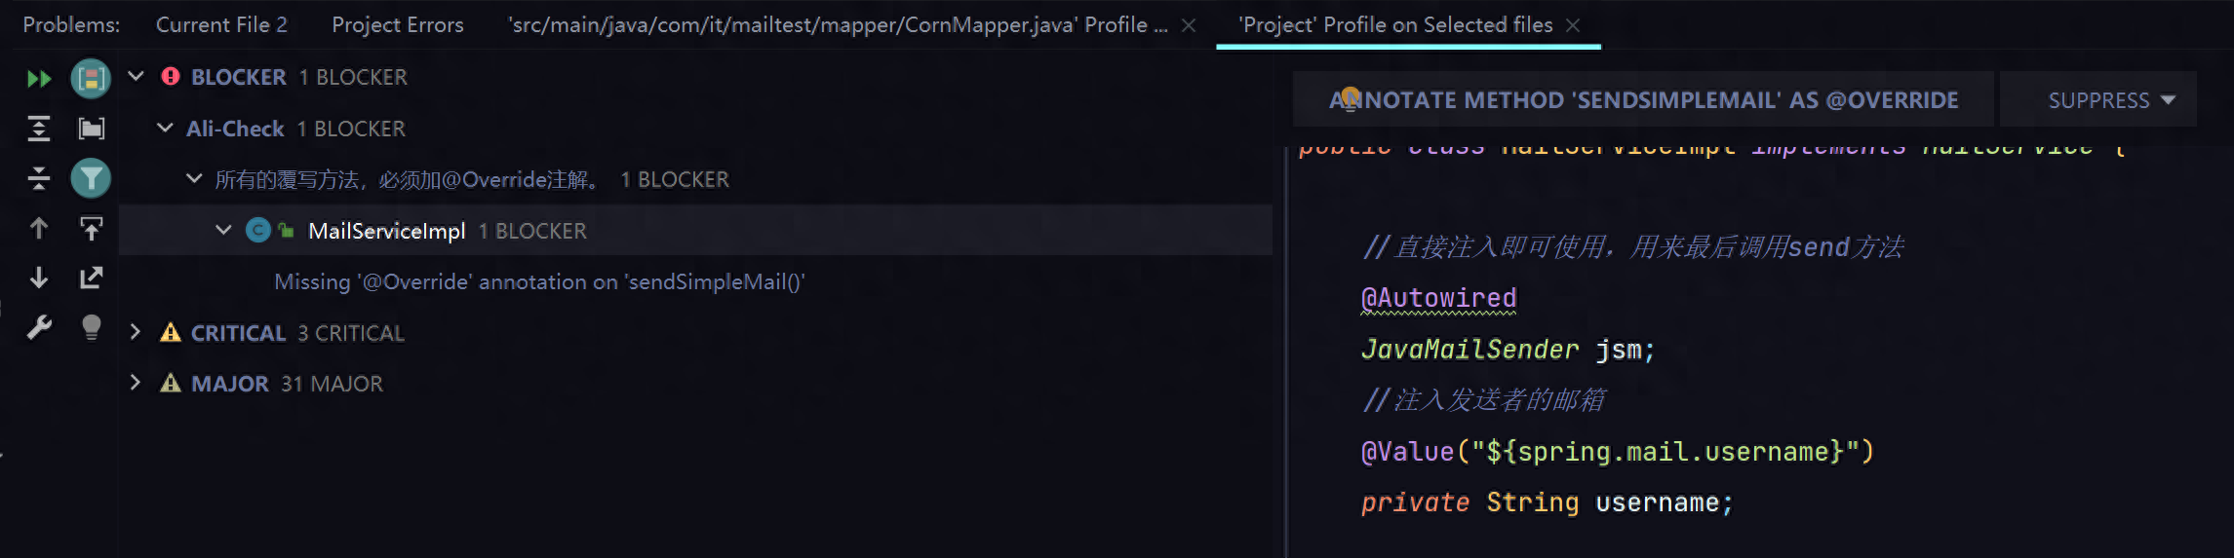Export inspection results icon

[91, 279]
